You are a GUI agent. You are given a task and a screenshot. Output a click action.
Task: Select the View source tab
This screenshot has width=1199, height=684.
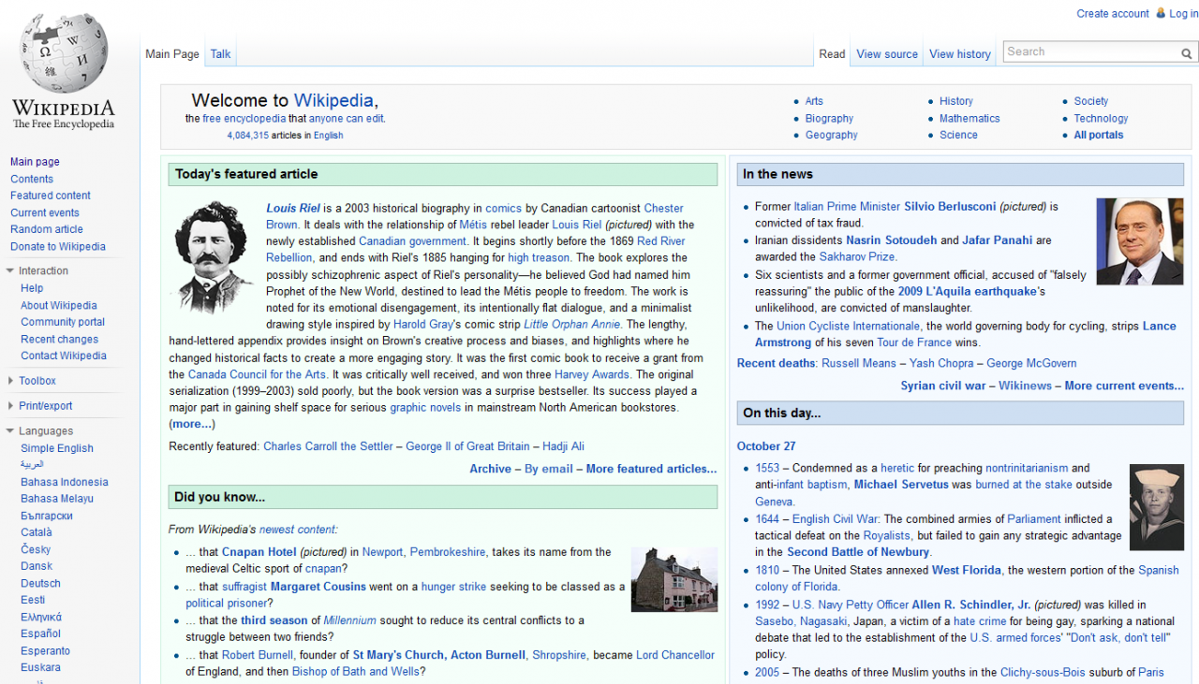pos(886,54)
